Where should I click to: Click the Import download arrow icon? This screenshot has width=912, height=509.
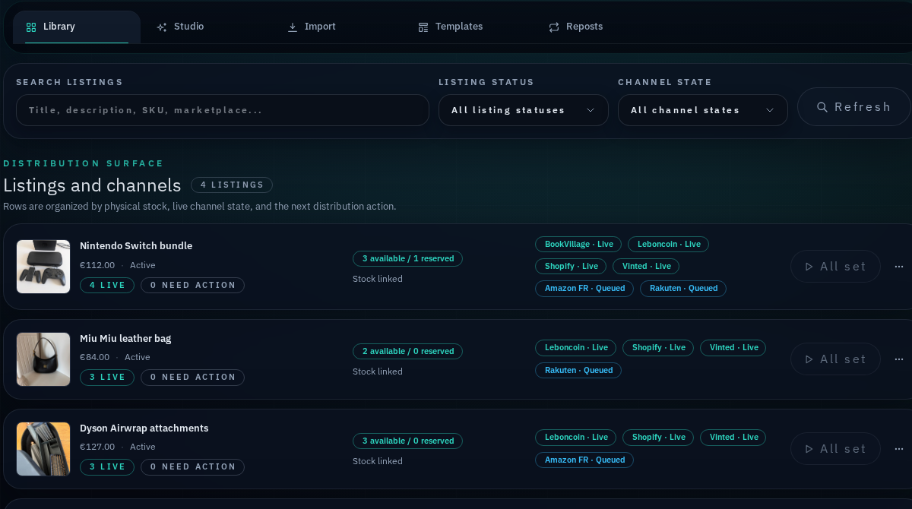293,27
